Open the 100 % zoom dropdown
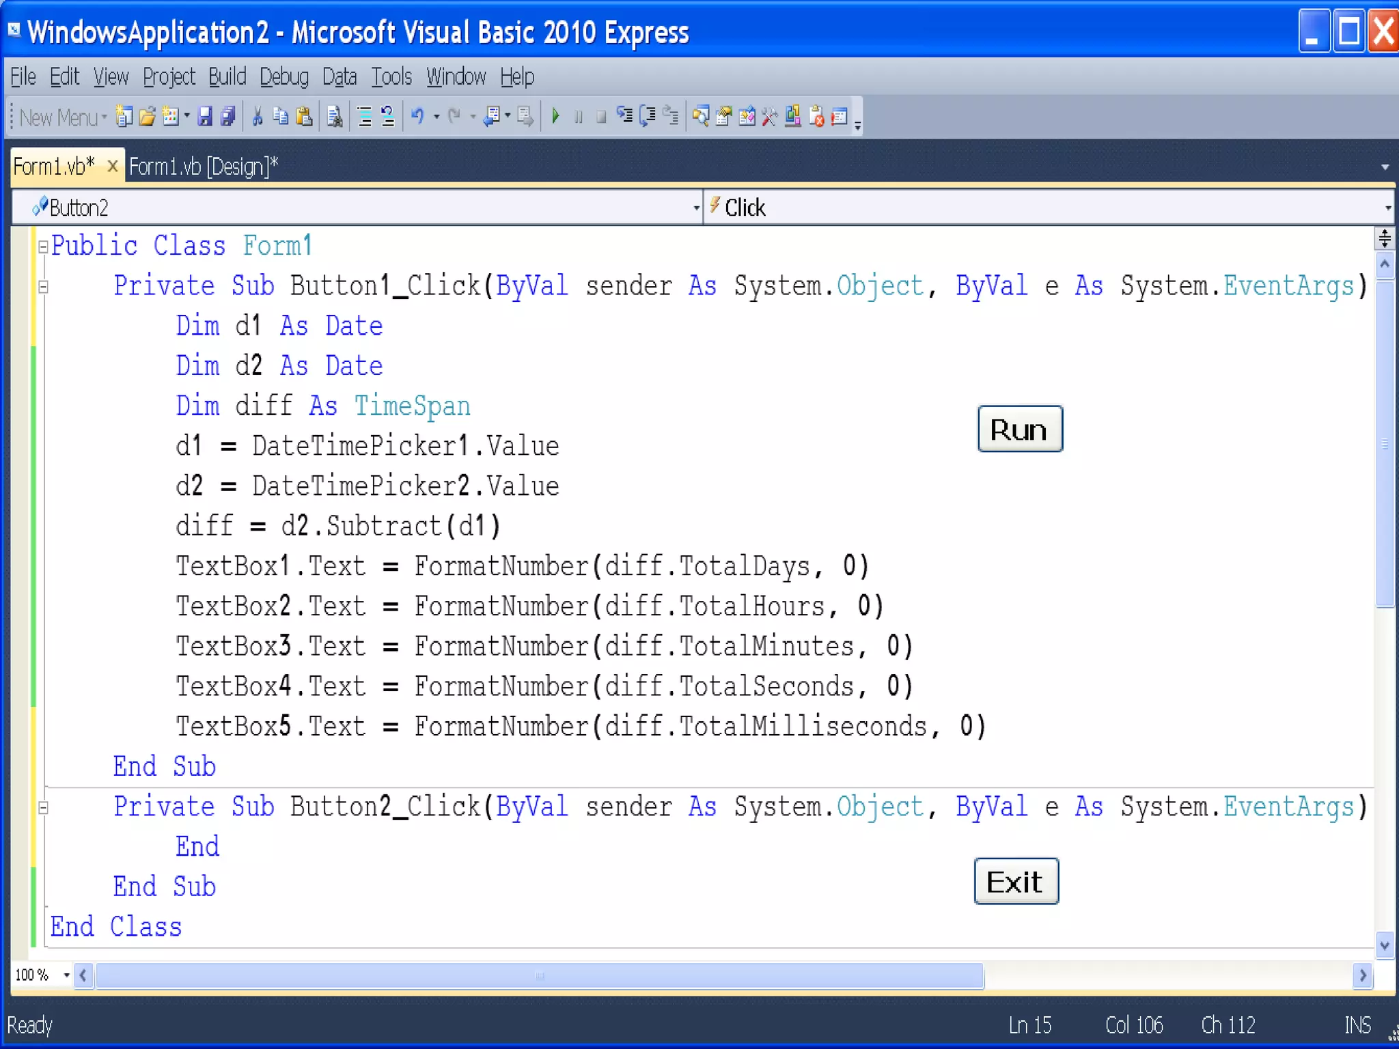Viewport: 1399px width, 1049px height. pyautogui.click(x=66, y=975)
